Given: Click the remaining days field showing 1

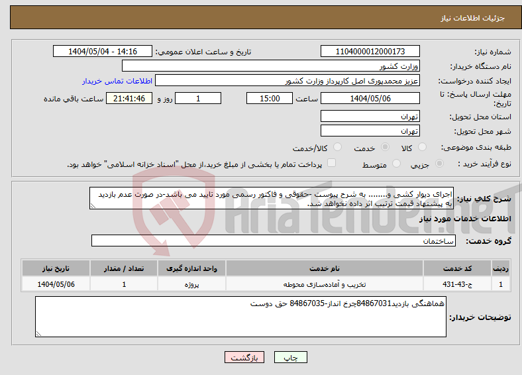Looking at the screenshot, I should [x=198, y=98].
